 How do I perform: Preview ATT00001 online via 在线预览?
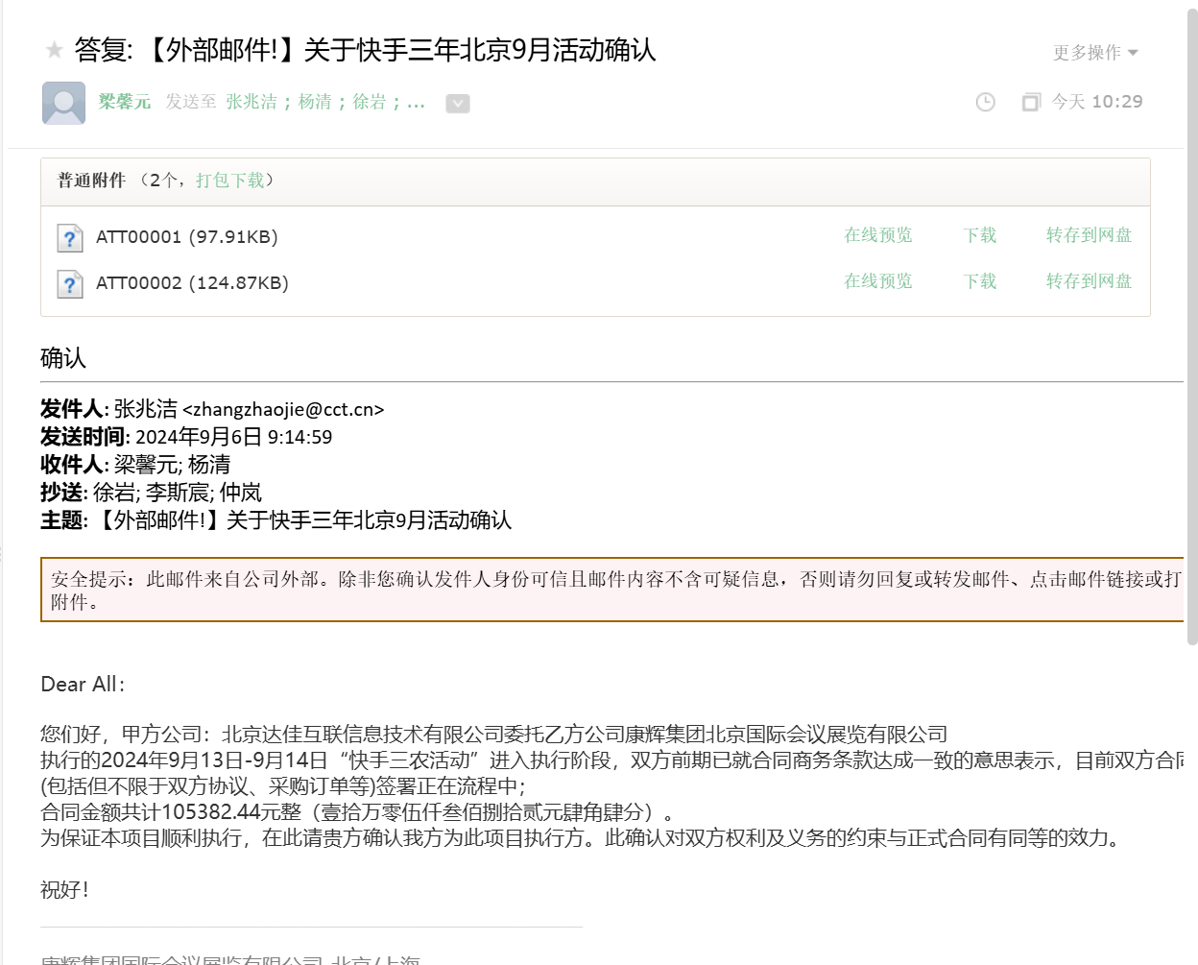[x=877, y=235]
